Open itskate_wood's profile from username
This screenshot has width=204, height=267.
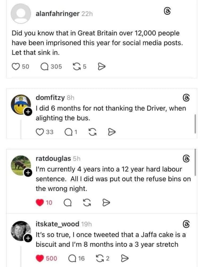57,224
